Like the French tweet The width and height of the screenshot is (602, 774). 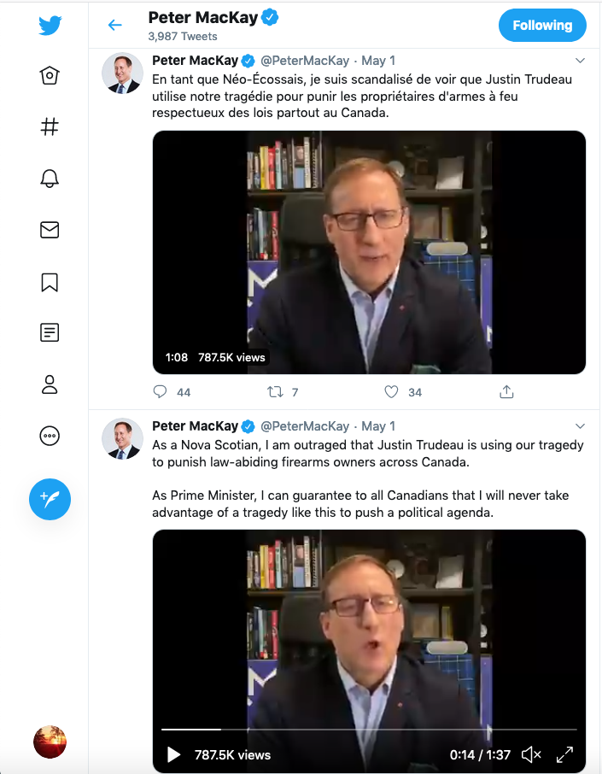tap(391, 392)
